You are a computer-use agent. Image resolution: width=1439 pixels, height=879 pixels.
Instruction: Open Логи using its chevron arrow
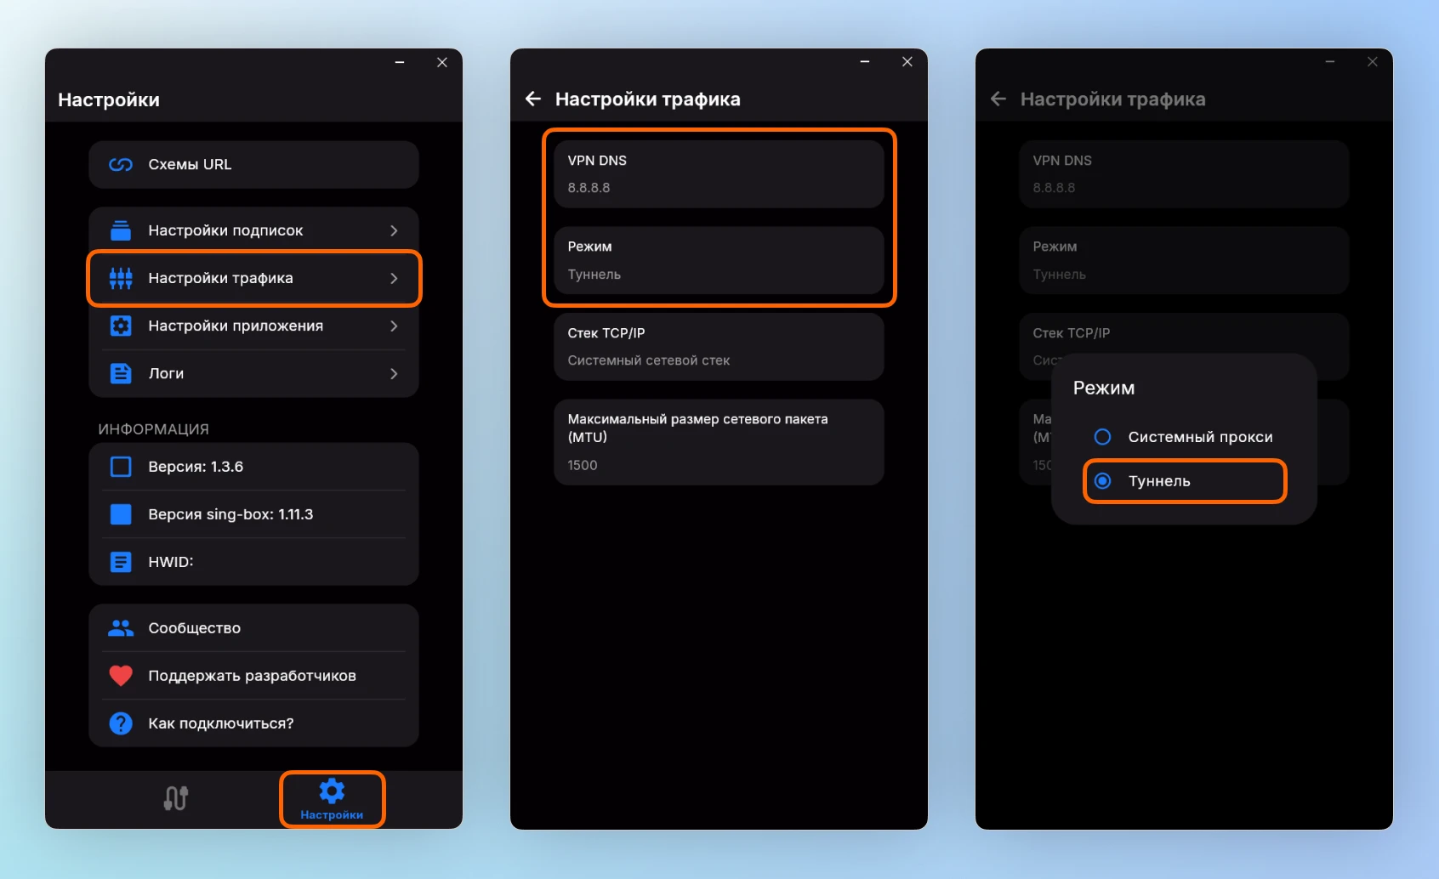click(x=394, y=373)
